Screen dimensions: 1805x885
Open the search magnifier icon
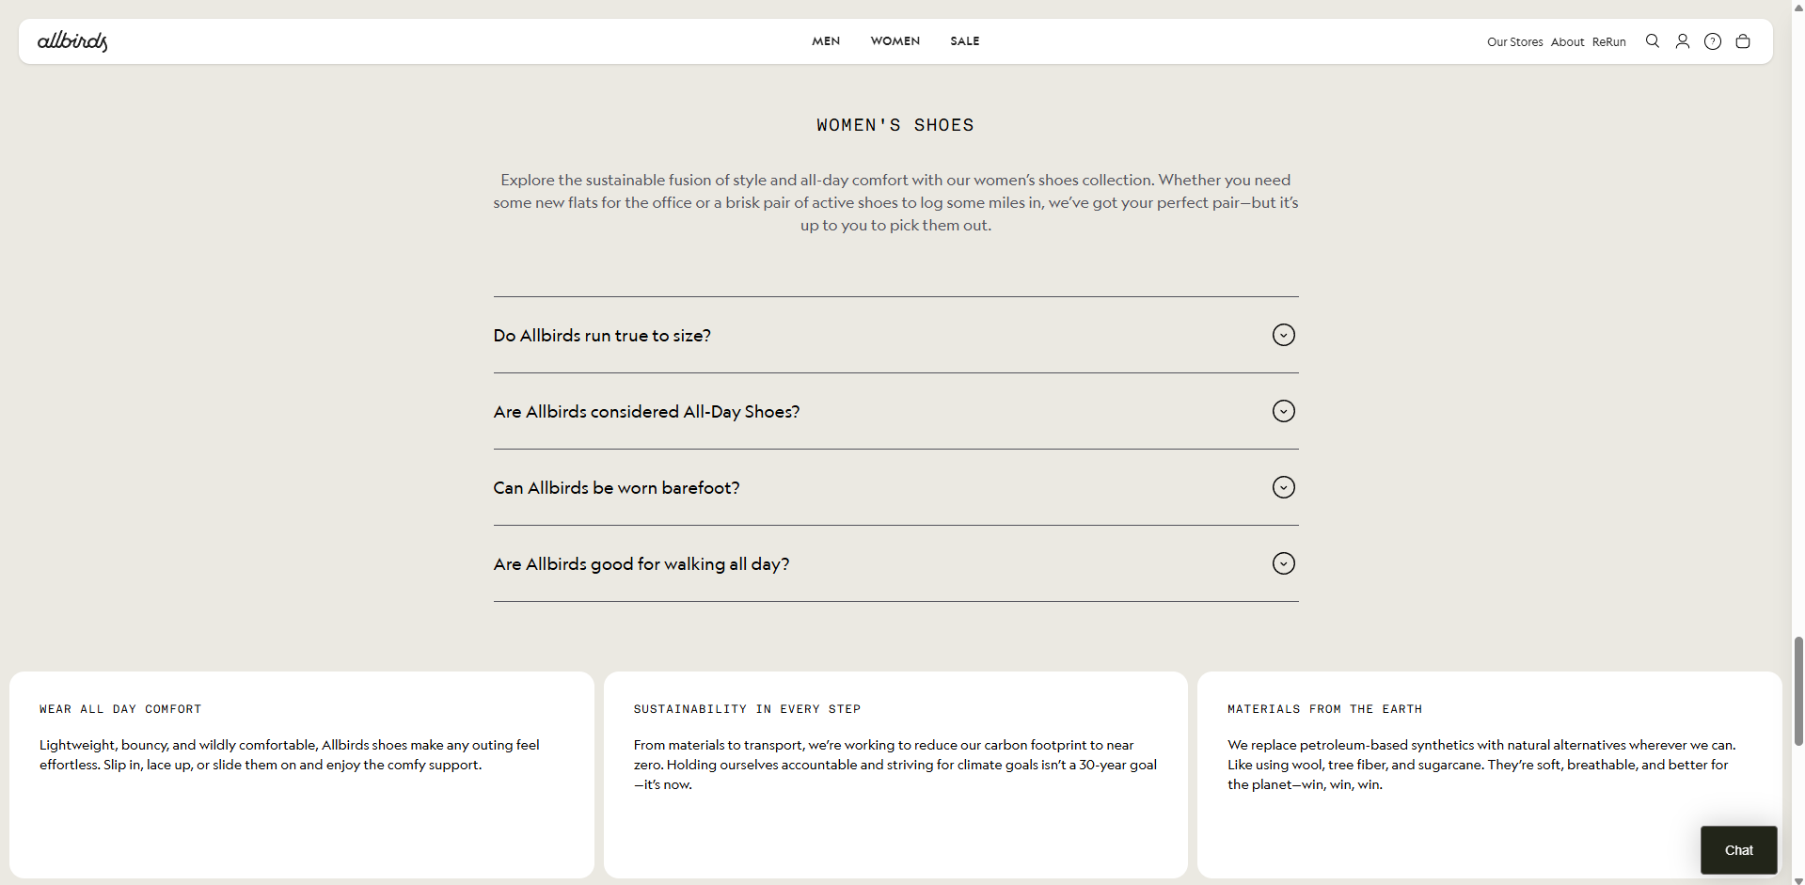(x=1652, y=41)
